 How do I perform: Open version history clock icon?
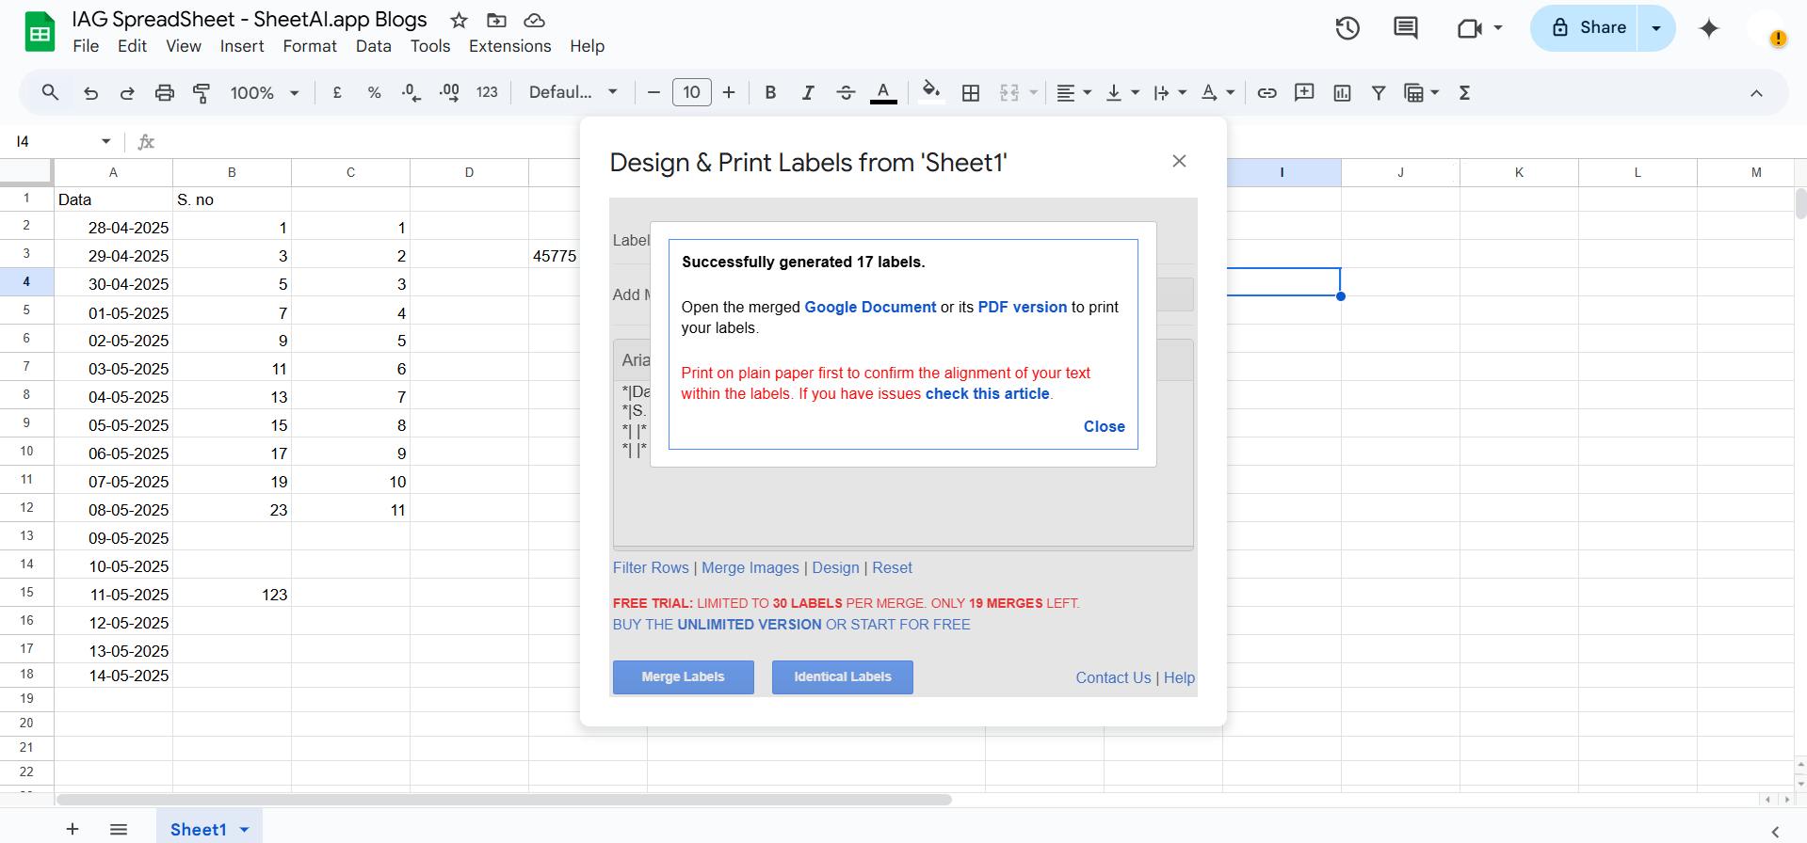coord(1347,28)
